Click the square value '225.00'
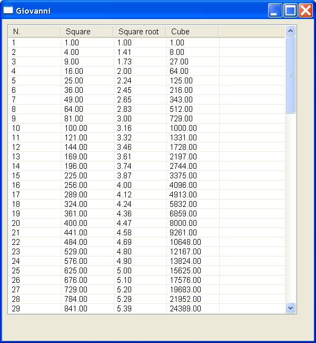The width and height of the screenshot is (316, 343). (x=76, y=175)
